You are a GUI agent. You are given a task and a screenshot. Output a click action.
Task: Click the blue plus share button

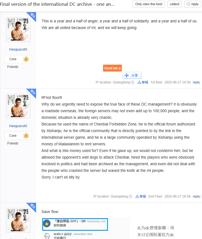click(x=132, y=75)
